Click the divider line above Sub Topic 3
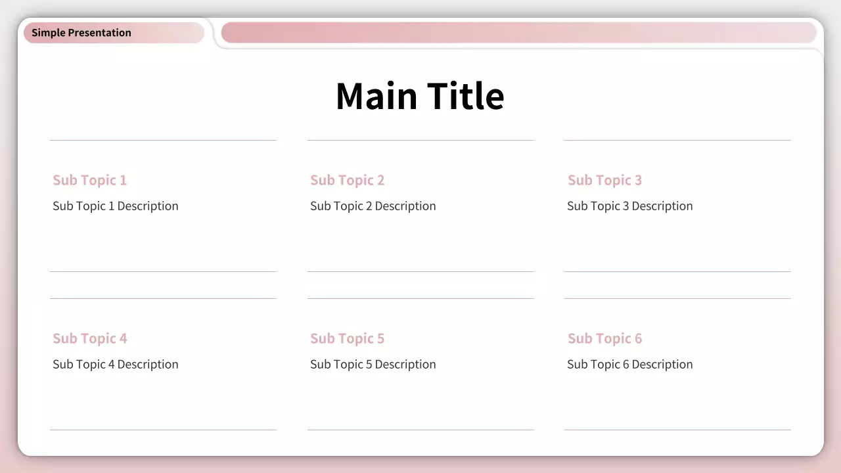Image resolution: width=841 pixels, height=473 pixels. click(x=677, y=140)
